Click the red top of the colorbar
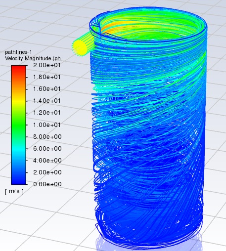Viewport: 226px width, 251px height. coord(18,69)
